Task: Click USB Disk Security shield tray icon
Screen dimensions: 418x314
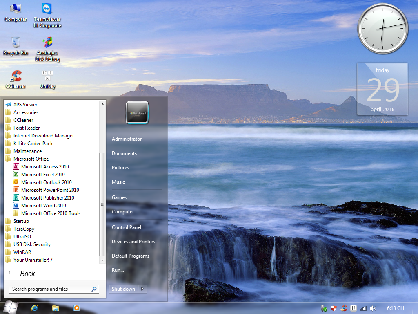Action: coord(334,308)
